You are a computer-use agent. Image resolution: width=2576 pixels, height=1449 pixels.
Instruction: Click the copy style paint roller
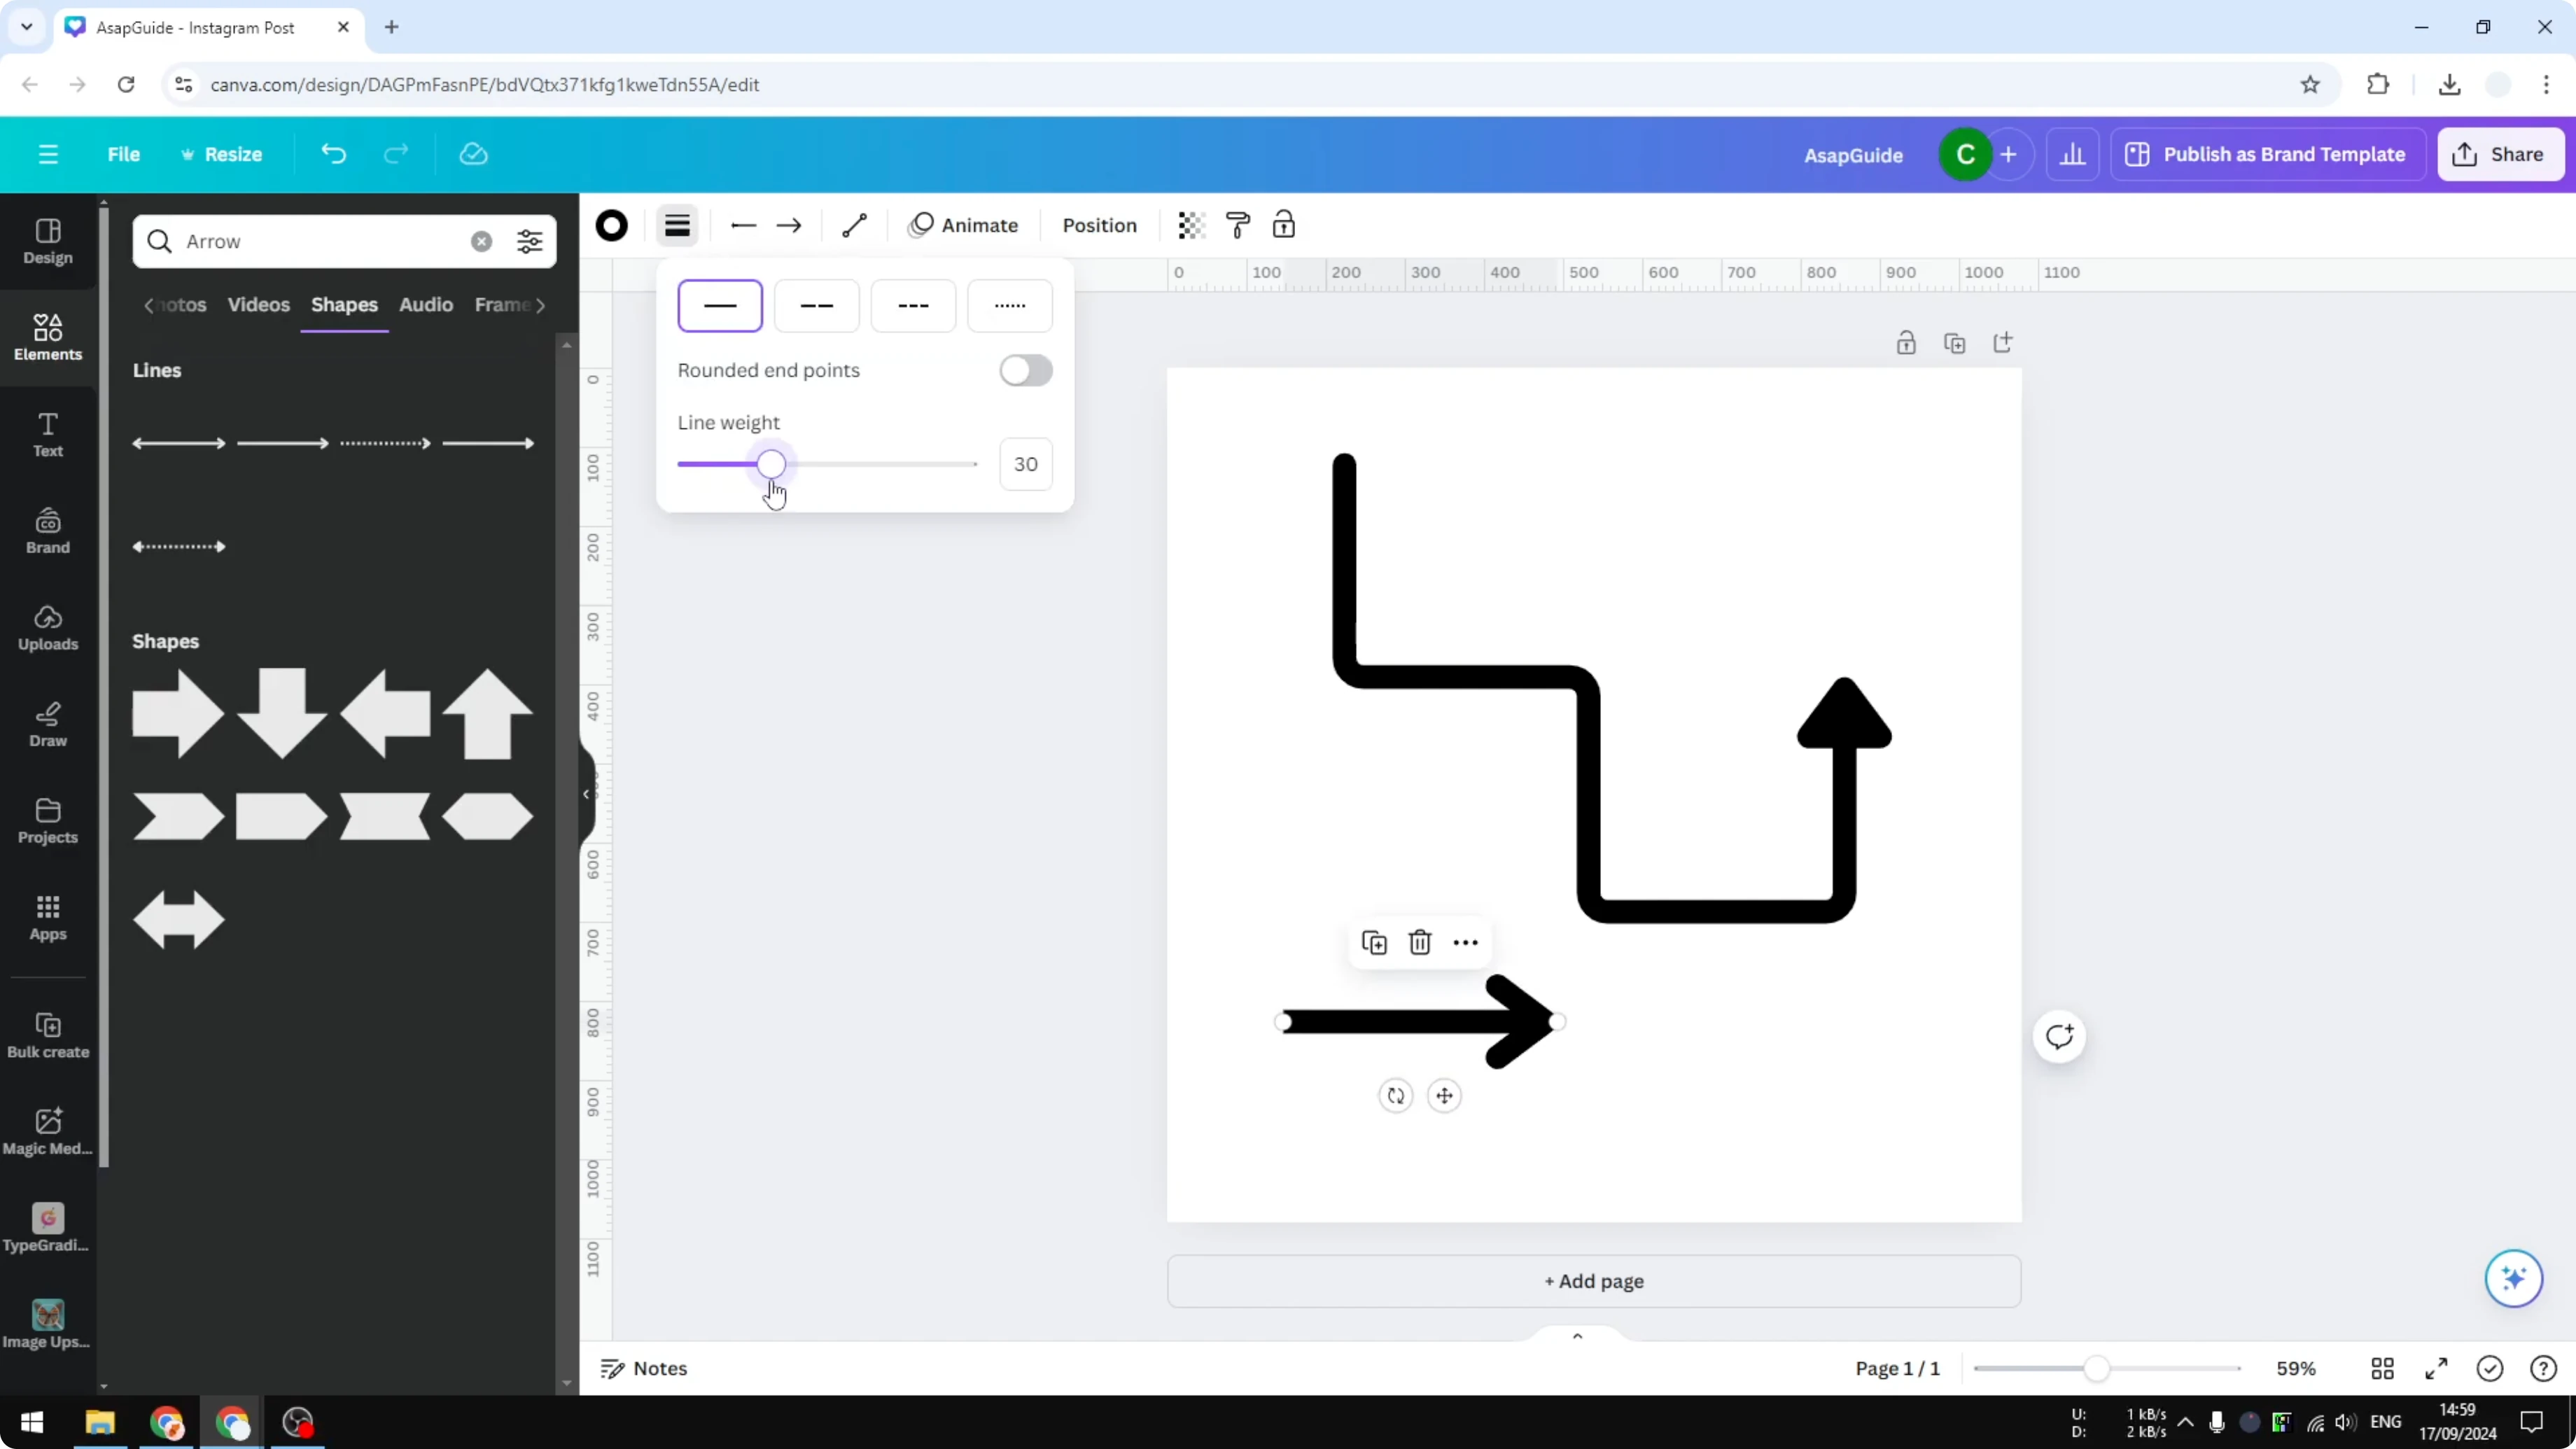click(1238, 226)
